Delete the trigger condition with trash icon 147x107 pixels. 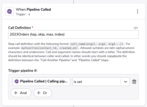click(x=134, y=82)
